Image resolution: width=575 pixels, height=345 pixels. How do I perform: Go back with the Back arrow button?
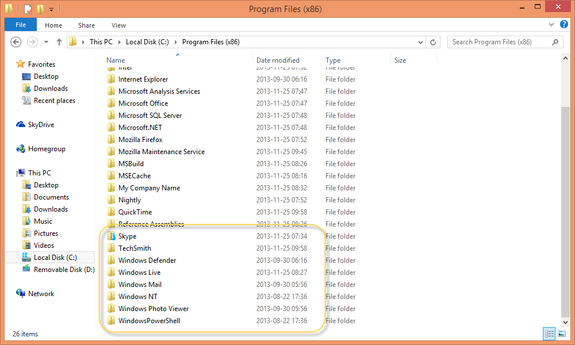coord(16,42)
